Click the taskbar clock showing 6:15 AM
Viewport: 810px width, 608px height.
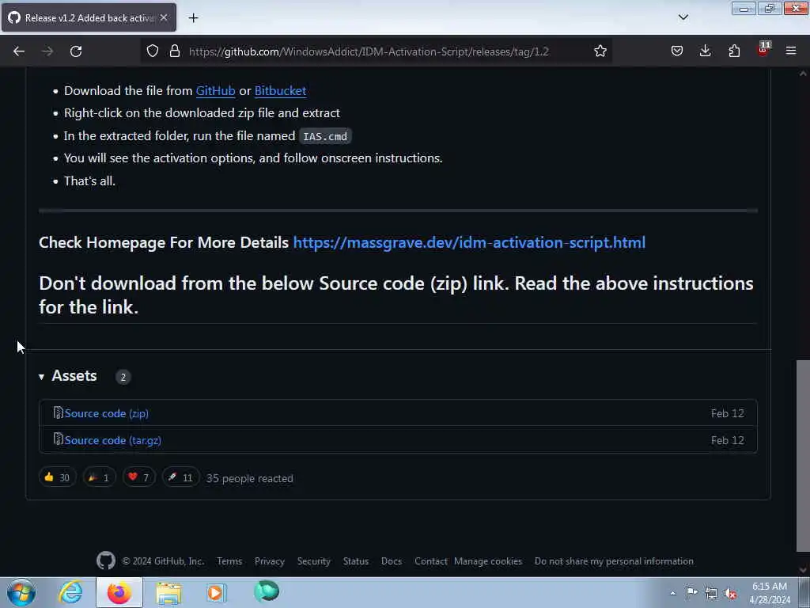(770, 593)
